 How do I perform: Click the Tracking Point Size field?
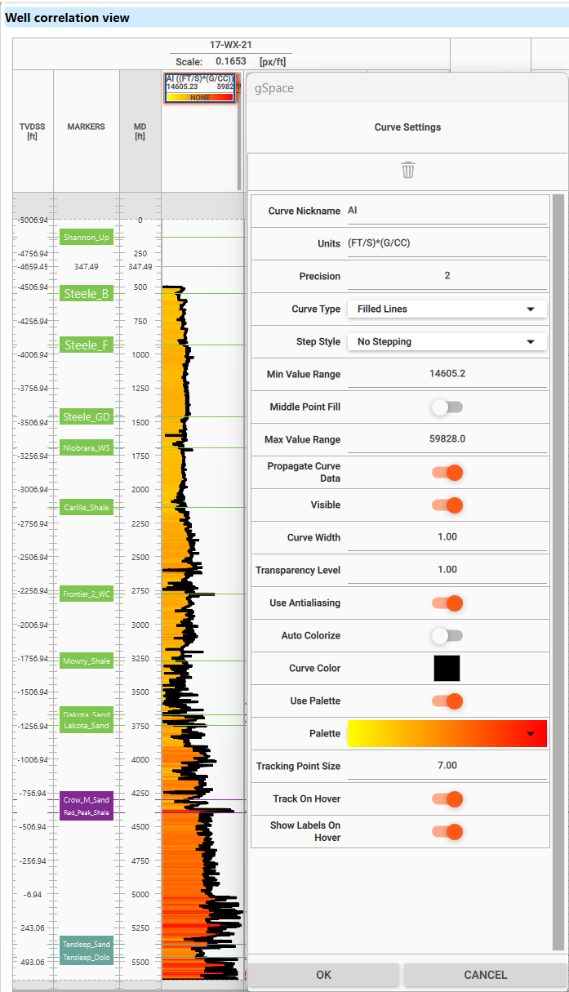[447, 766]
